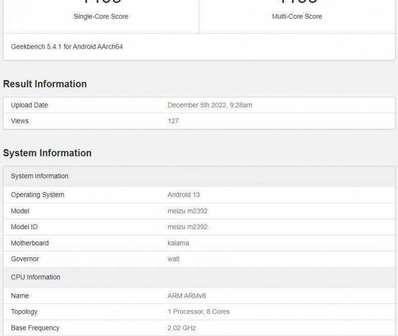The height and width of the screenshot is (336, 398).
Task: Click the meizu m2392 value in Model row
Action: pyautogui.click(x=188, y=211)
